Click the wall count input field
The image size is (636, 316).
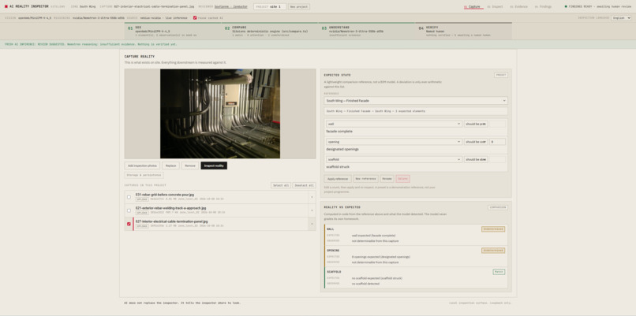click(x=497, y=124)
